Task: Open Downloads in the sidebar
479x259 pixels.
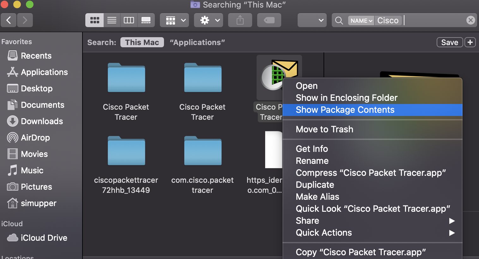Action: pos(41,121)
